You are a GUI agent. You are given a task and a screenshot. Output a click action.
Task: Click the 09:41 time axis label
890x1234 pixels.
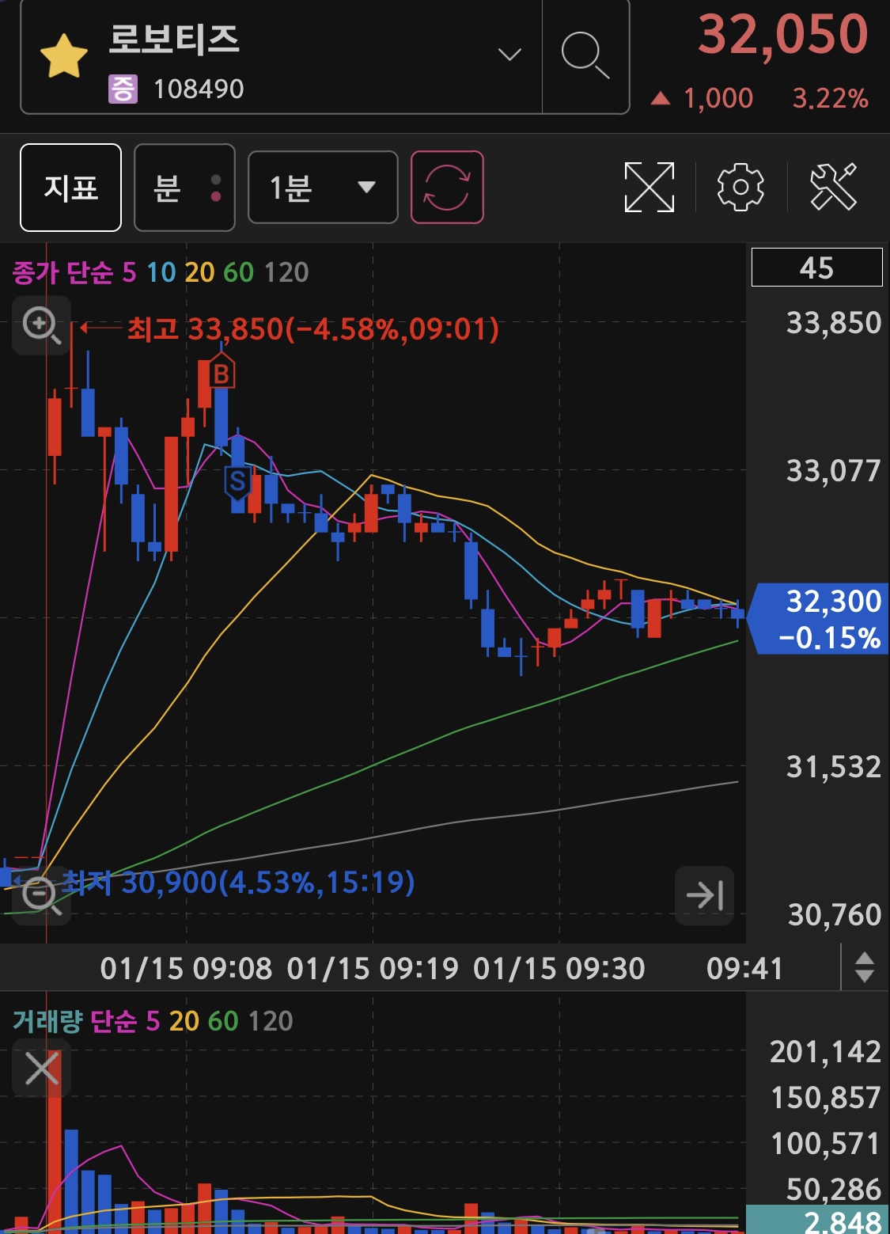point(744,969)
